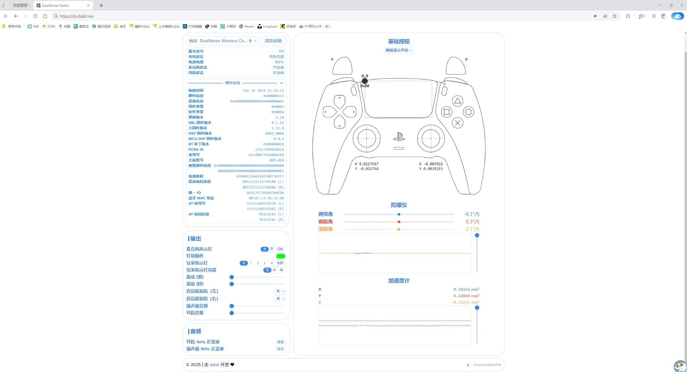
Task: Open the B站 bookmark
Action: pyautogui.click(x=33, y=26)
